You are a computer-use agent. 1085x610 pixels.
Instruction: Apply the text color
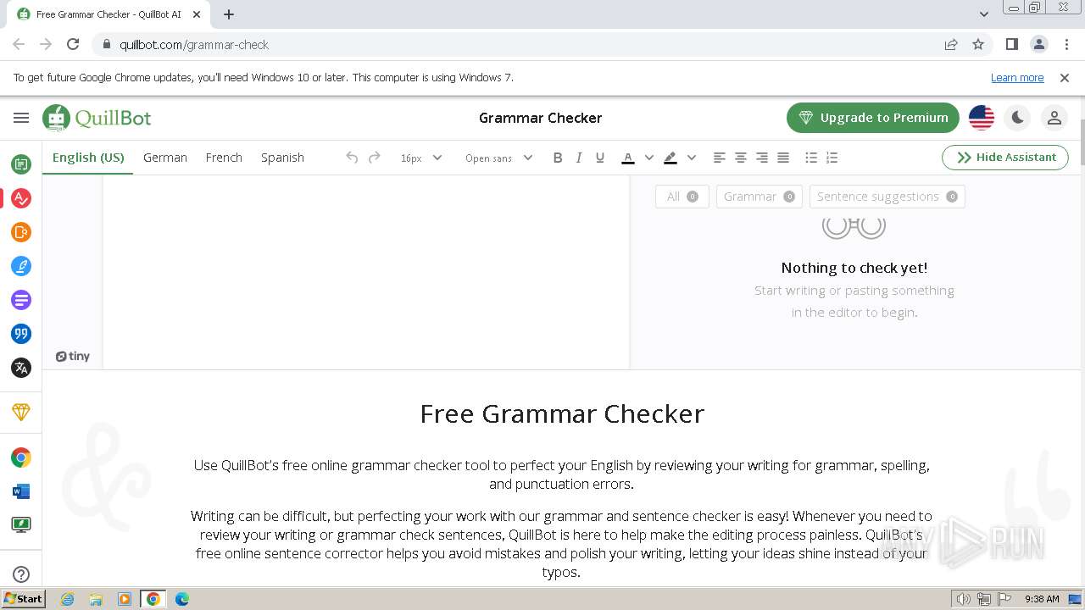[x=628, y=158]
